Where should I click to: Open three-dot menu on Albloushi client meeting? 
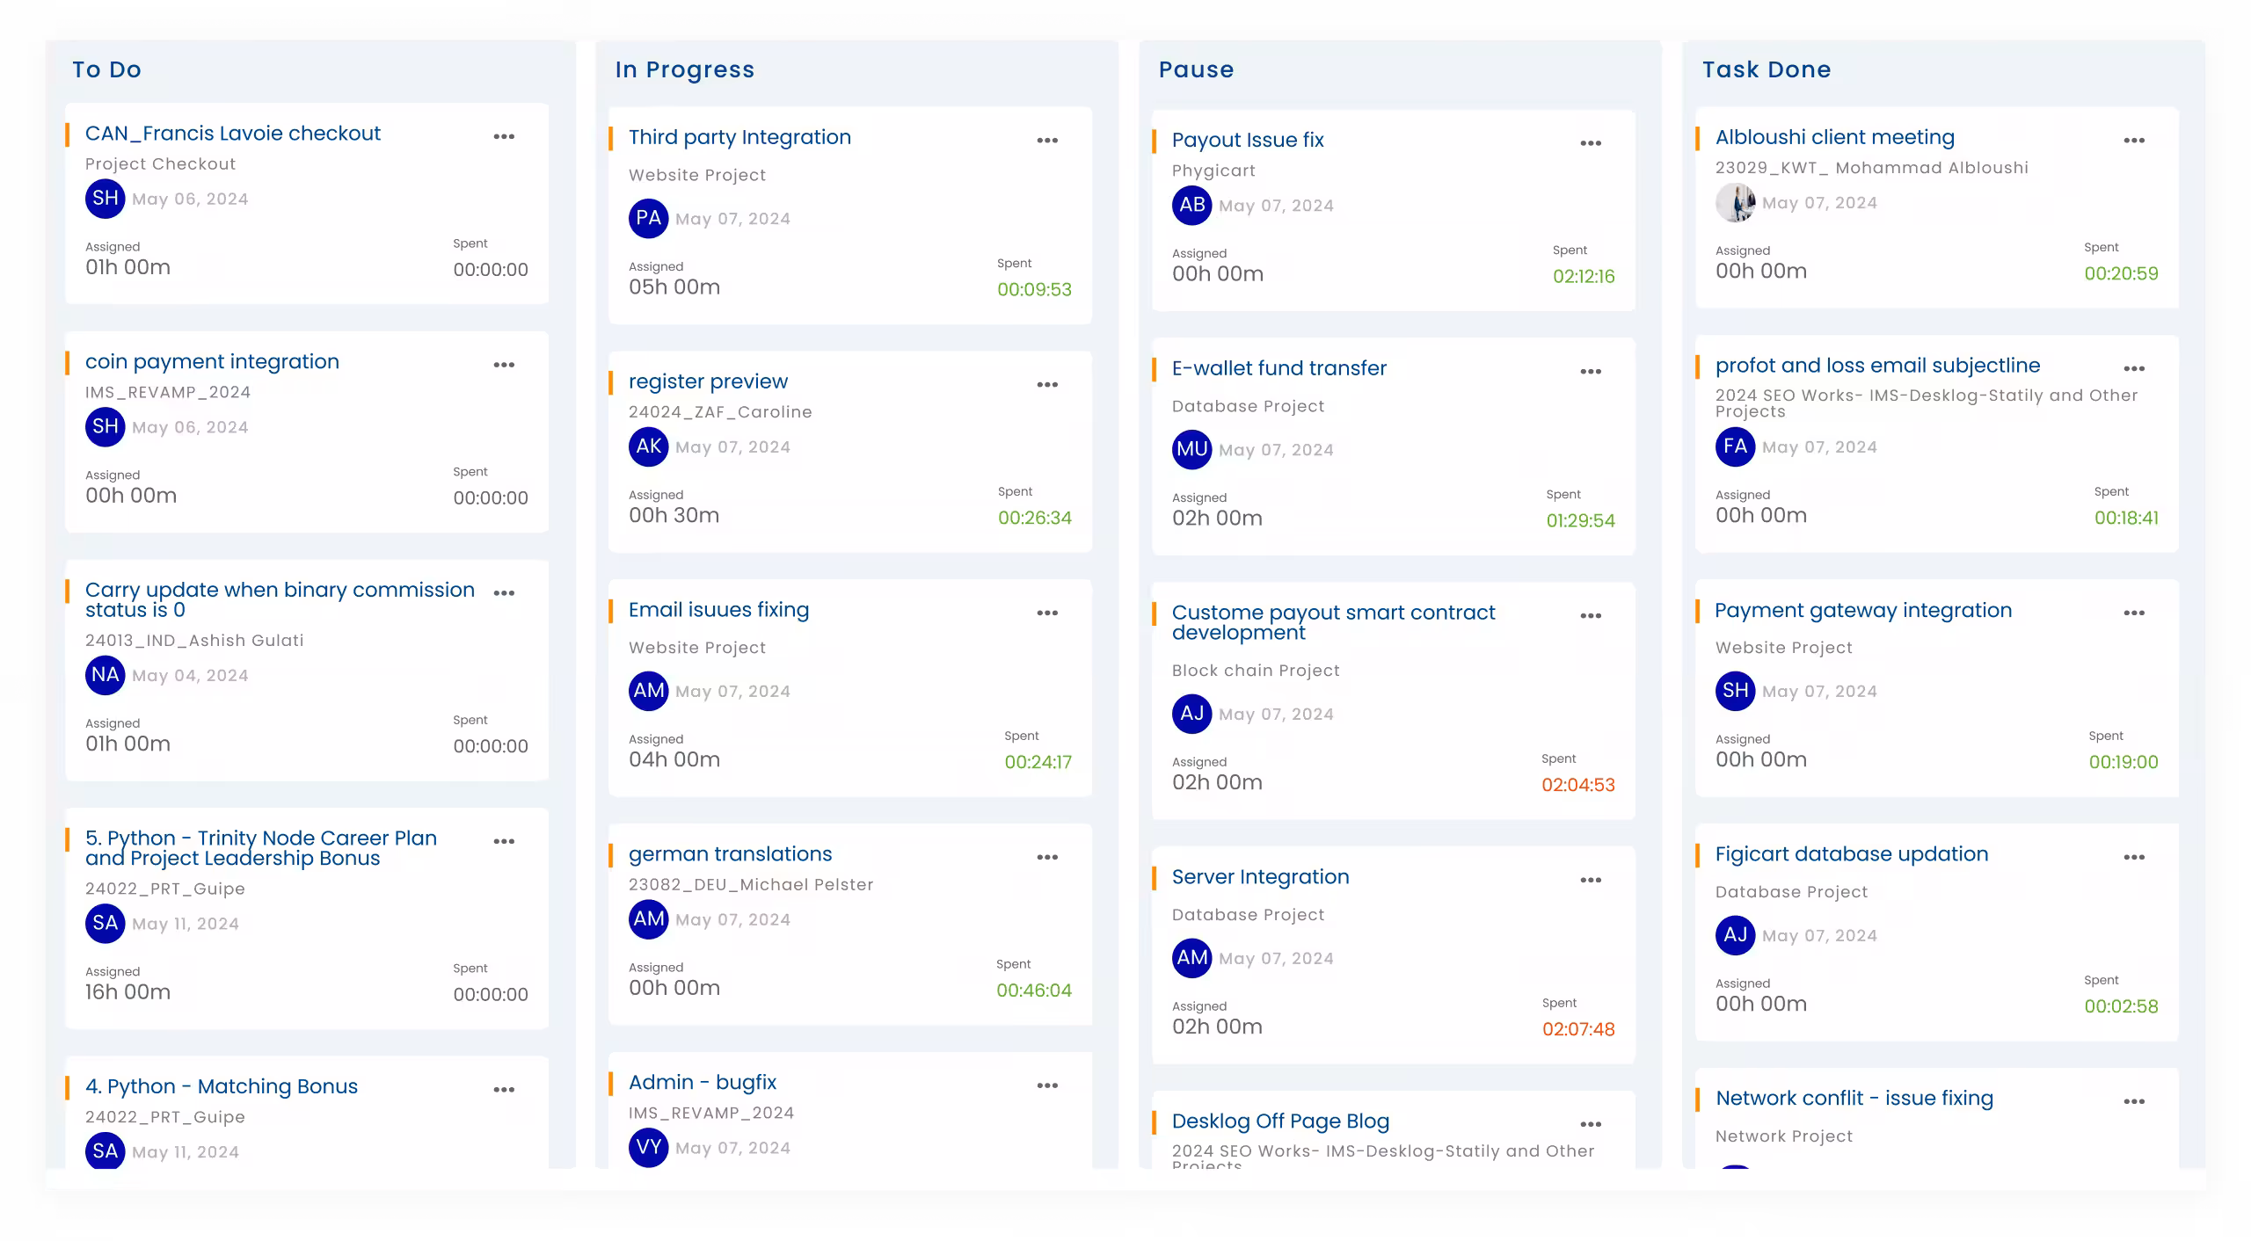2134,141
